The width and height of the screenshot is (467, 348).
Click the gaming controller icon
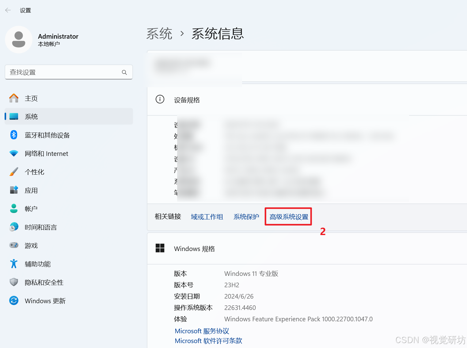(14, 245)
